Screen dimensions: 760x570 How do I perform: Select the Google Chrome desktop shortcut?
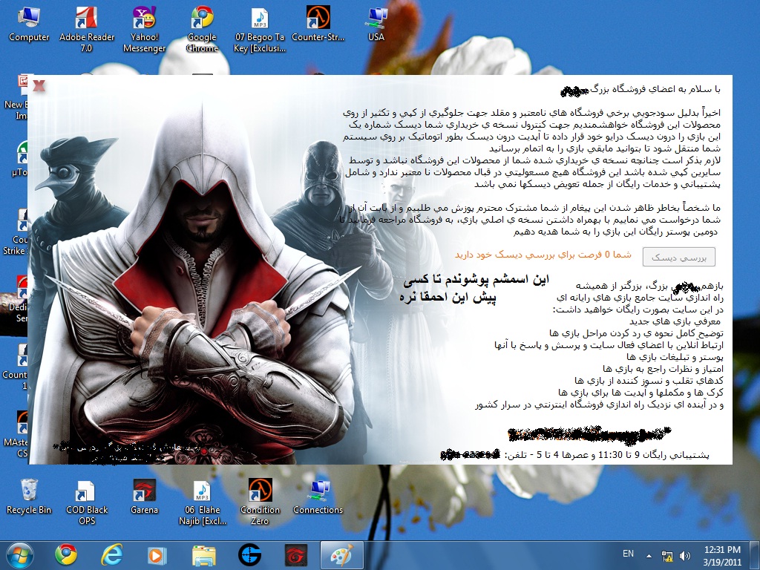202,29
